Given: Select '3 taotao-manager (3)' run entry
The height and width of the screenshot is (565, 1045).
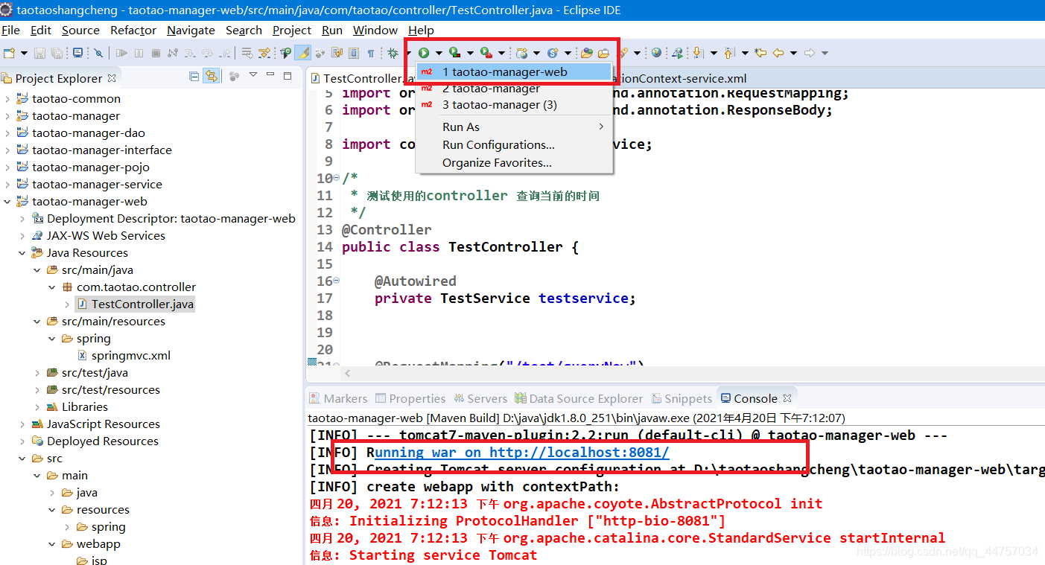Looking at the screenshot, I should click(x=513, y=105).
